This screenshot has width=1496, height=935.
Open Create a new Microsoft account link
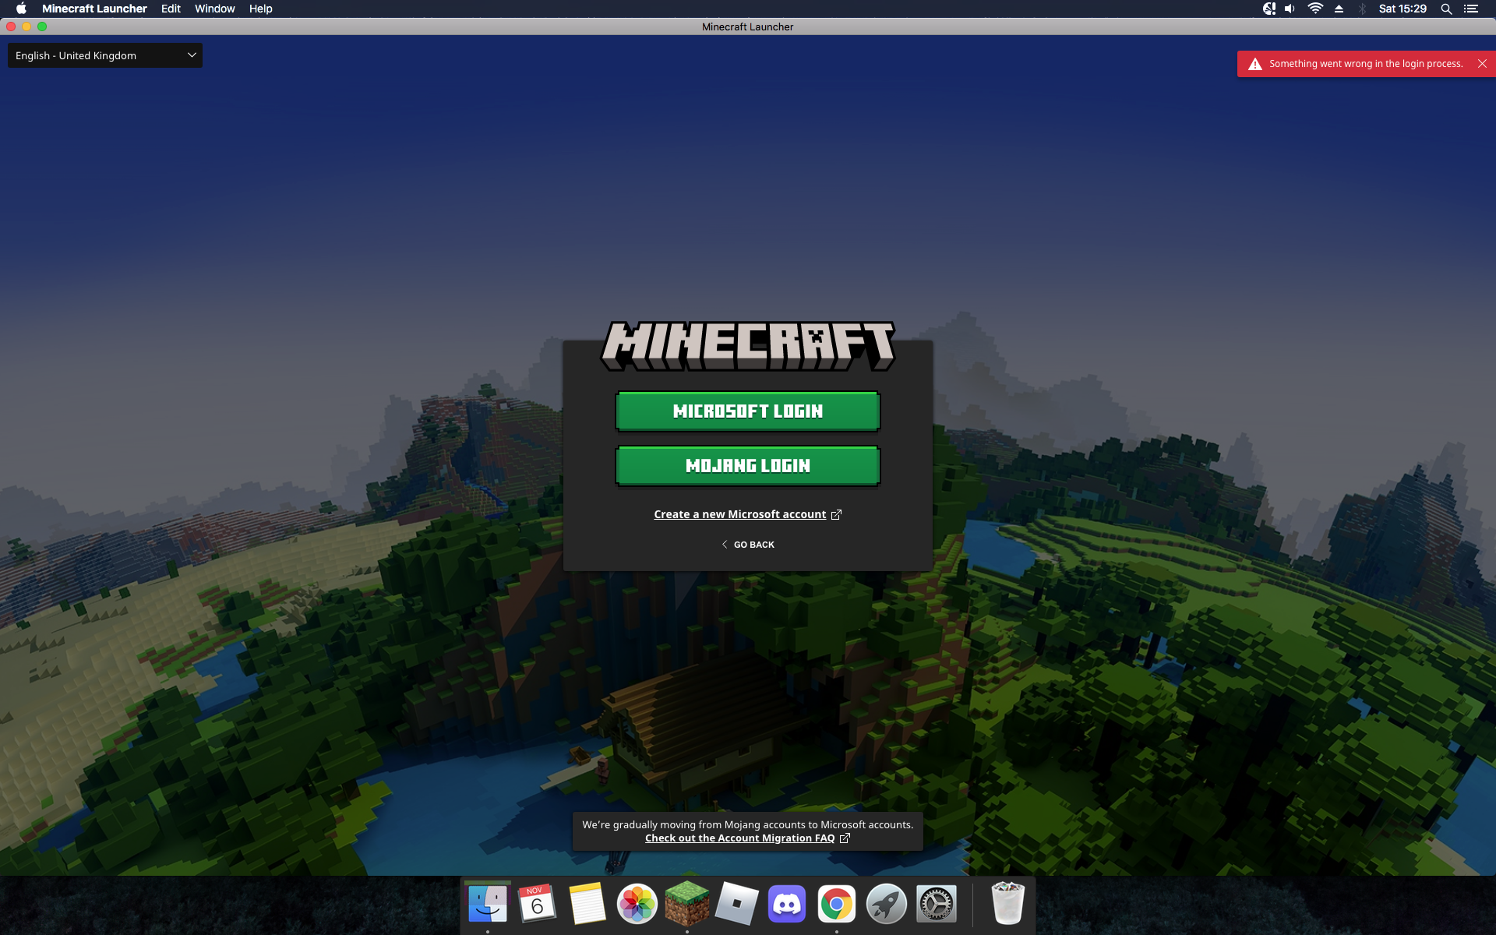[x=739, y=514]
